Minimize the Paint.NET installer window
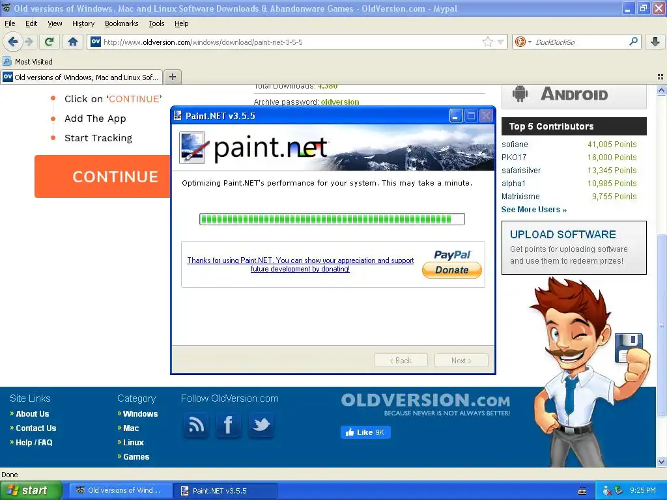Screen dimensions: 667x500 (456, 116)
